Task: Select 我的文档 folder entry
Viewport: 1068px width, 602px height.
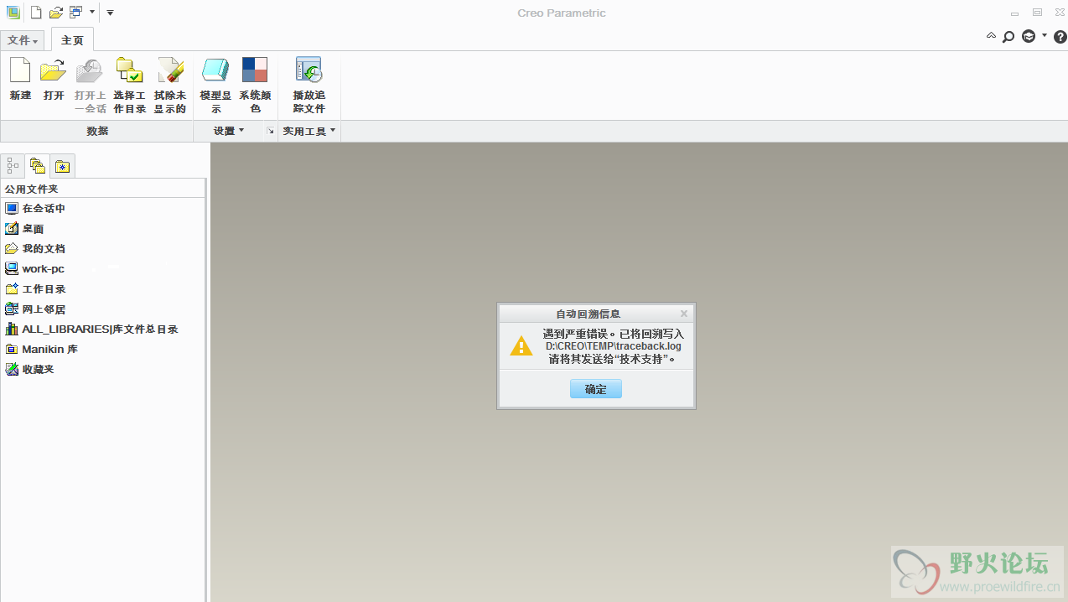Action: point(34,249)
